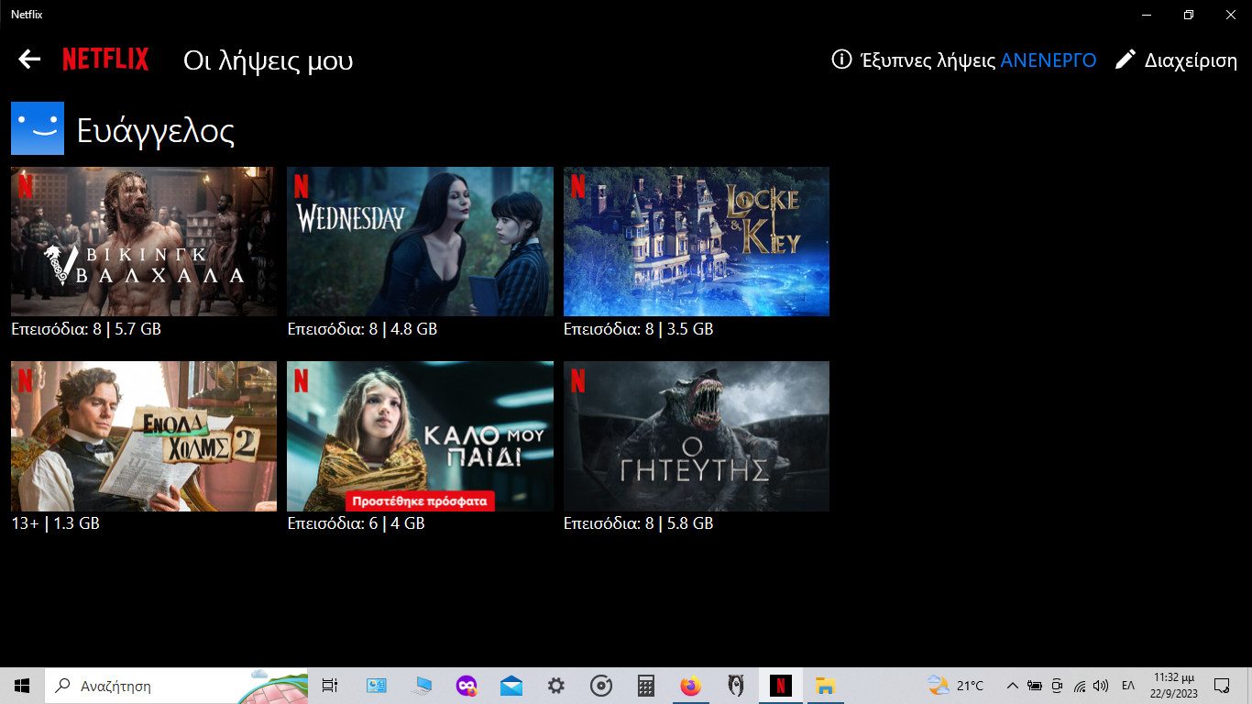Image resolution: width=1252 pixels, height=704 pixels.
Task: Click the Ευάγγελος profile name
Action: tap(156, 131)
